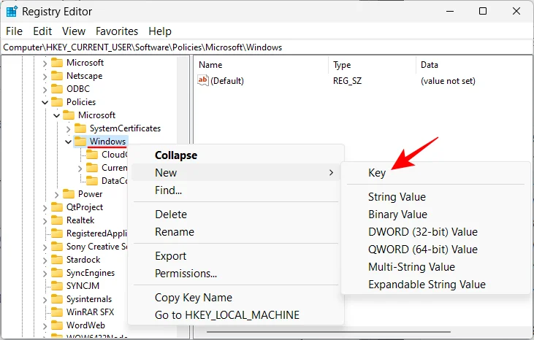Open the Edit menu
The image size is (534, 340).
(42, 31)
